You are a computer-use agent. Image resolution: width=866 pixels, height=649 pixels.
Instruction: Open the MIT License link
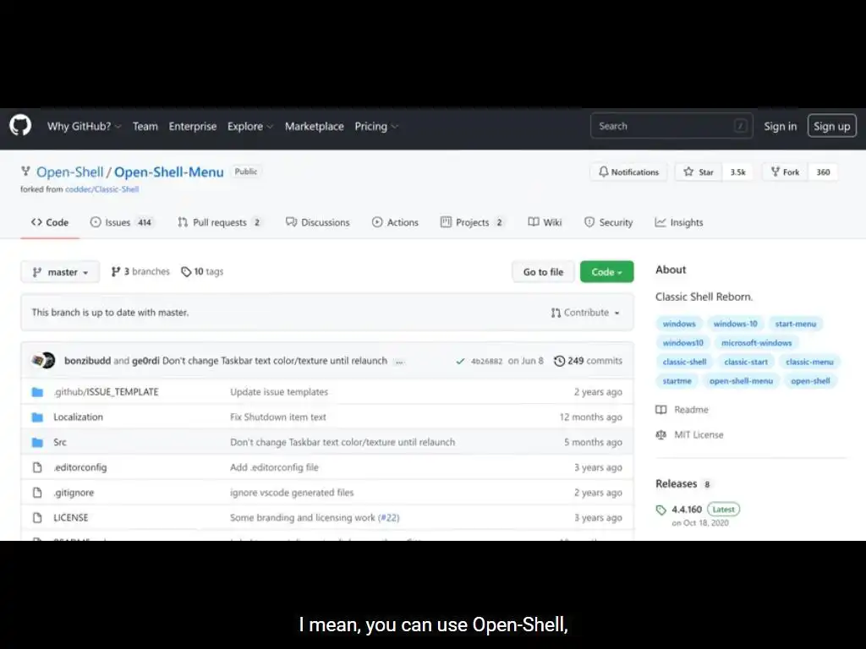[x=689, y=435]
